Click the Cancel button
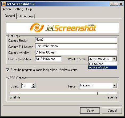This screenshot has width=125, height=118. tap(112, 111)
